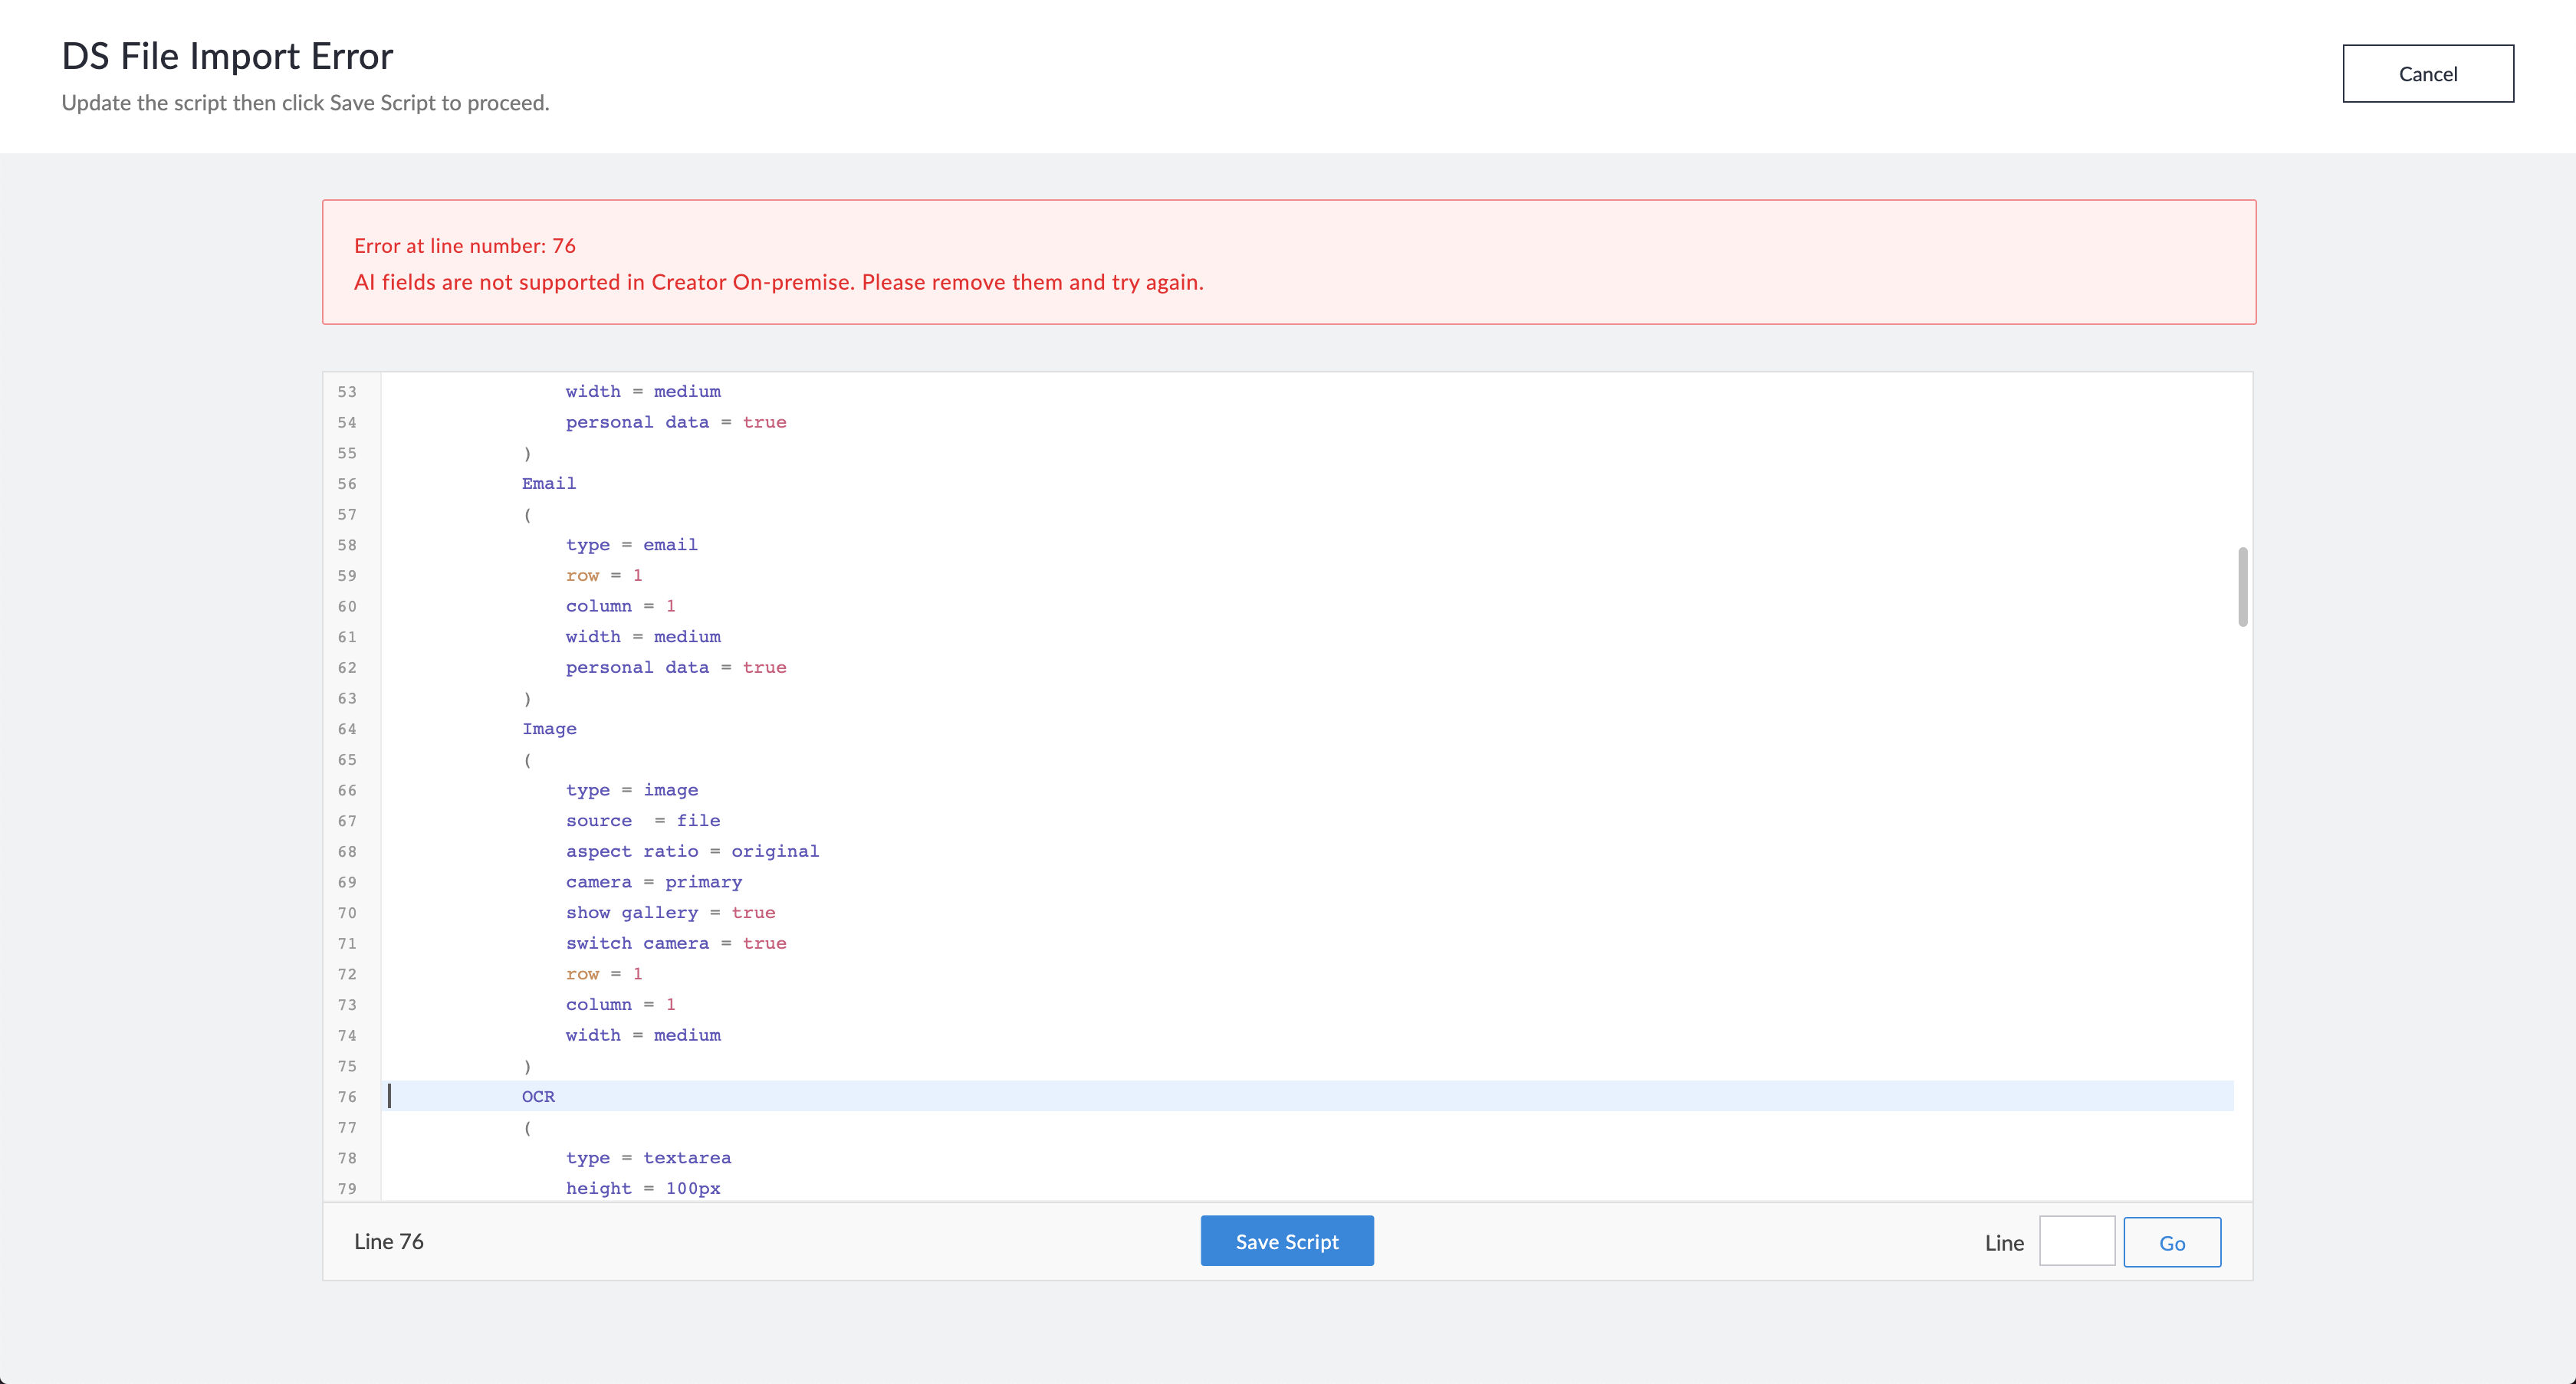Click the 'type = image' code line
Image resolution: width=2576 pixels, height=1384 pixels.
click(x=631, y=789)
